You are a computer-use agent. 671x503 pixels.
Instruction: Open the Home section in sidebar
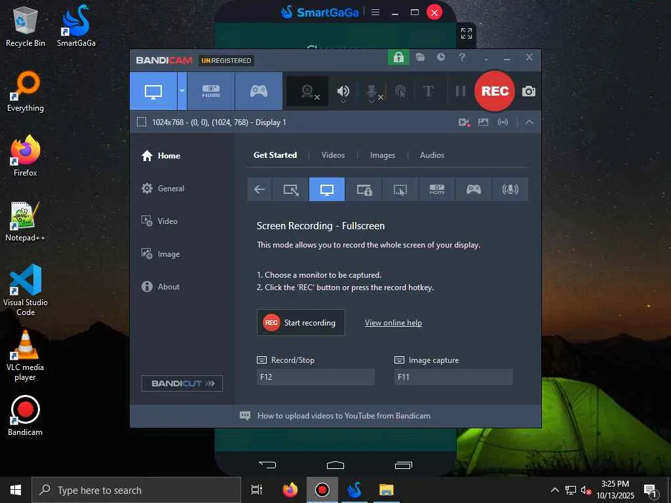161,156
